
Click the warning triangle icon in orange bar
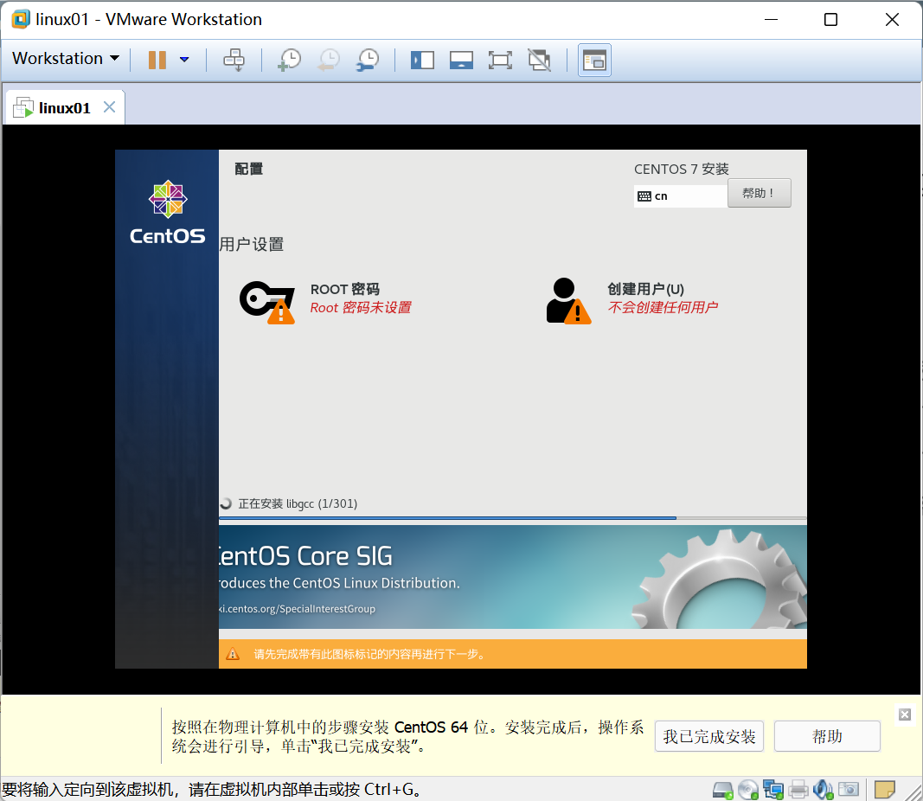(x=233, y=654)
